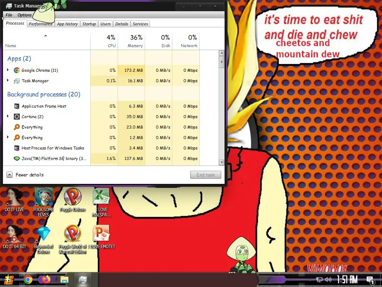Image resolution: width=382 pixels, height=287 pixels.
Task: Expand the Cortana (2) process group
Action: click(x=8, y=117)
